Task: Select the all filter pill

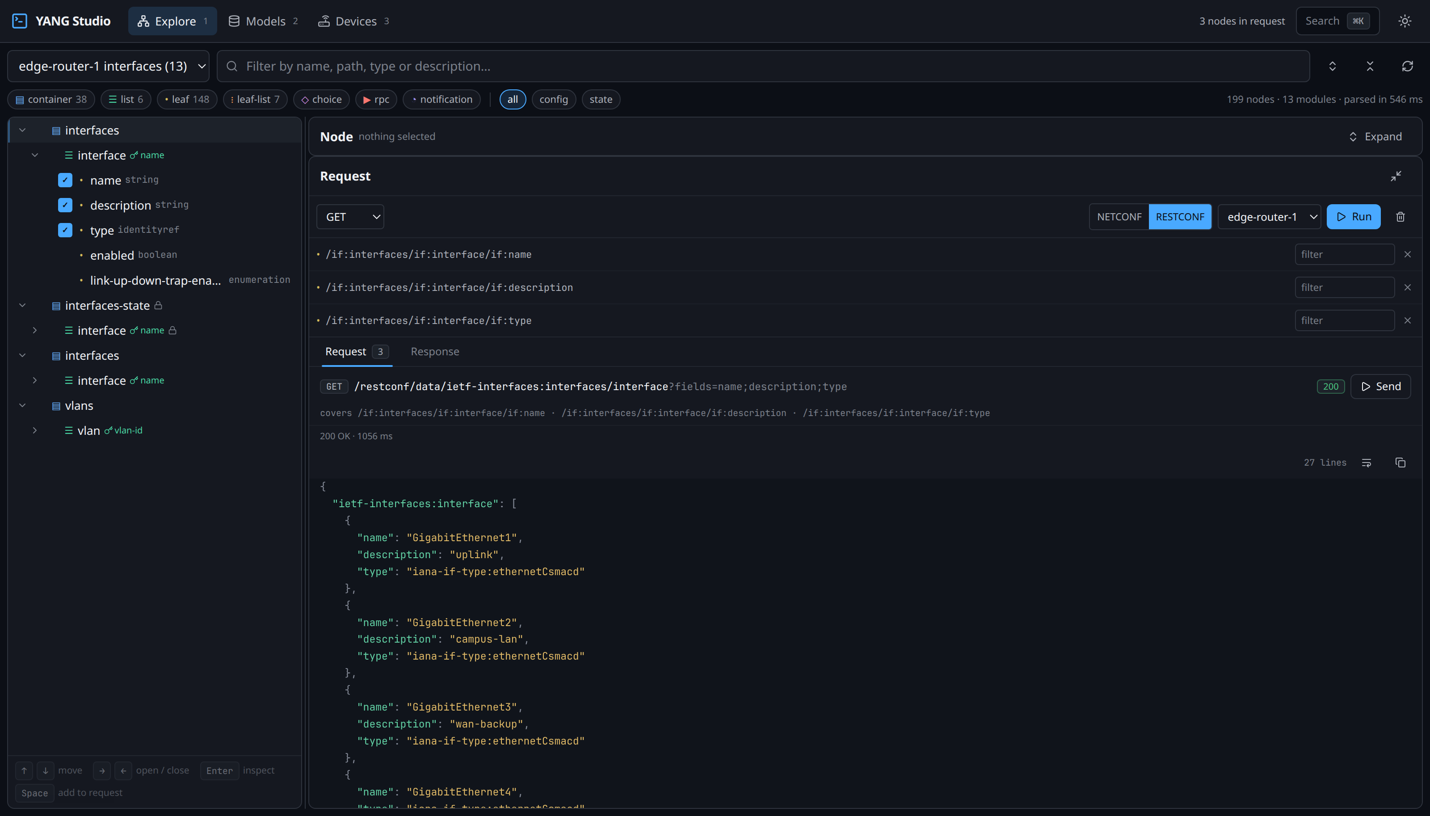Action: pos(512,99)
